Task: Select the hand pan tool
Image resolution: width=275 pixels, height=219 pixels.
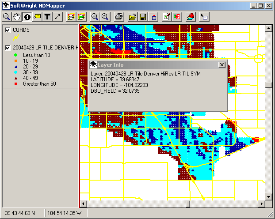Action: 17,17
